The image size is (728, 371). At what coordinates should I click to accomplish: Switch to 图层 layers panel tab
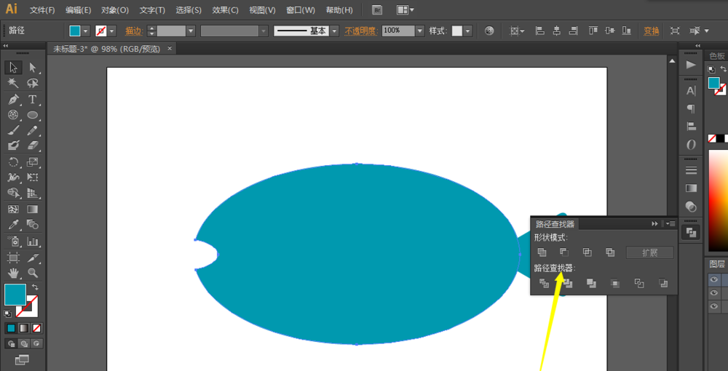coord(717,264)
